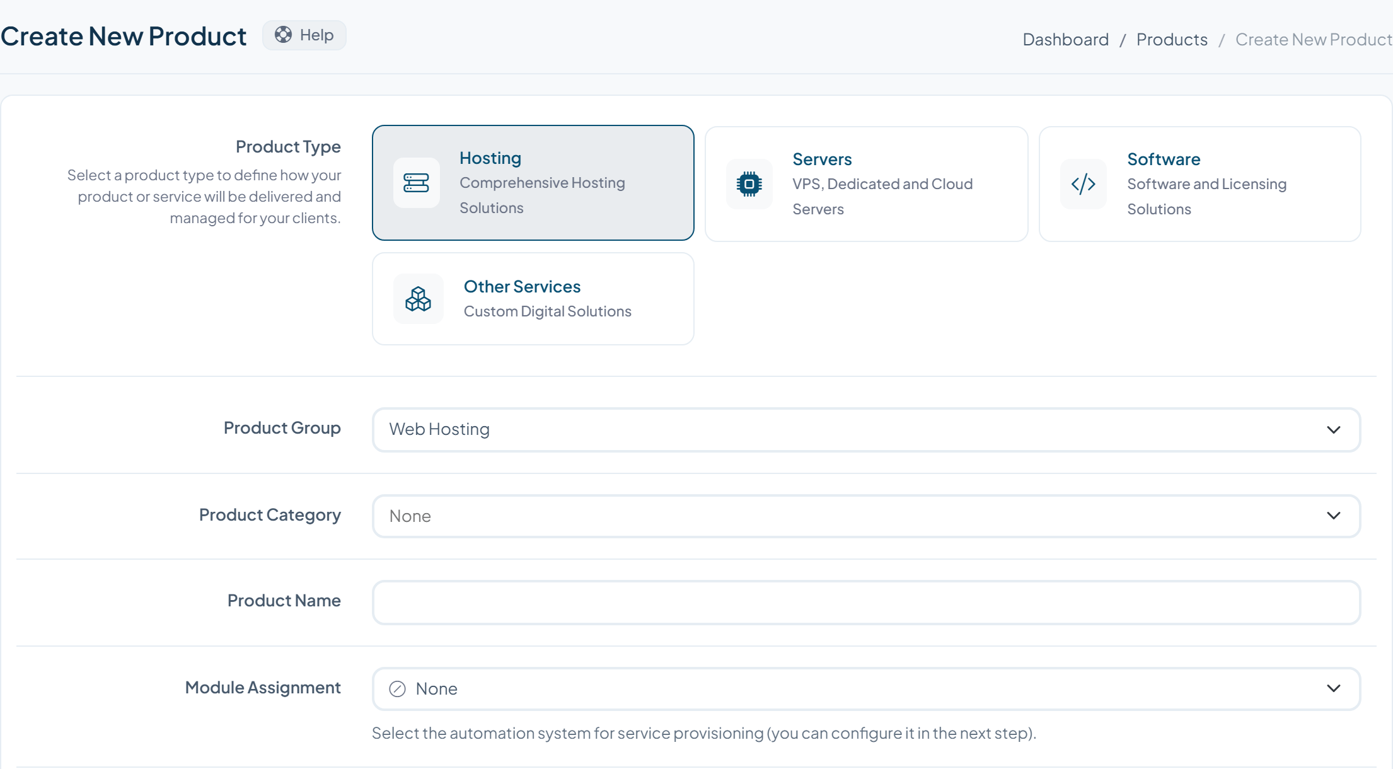Open the Product Category dropdown
The image size is (1393, 769).
click(x=866, y=516)
